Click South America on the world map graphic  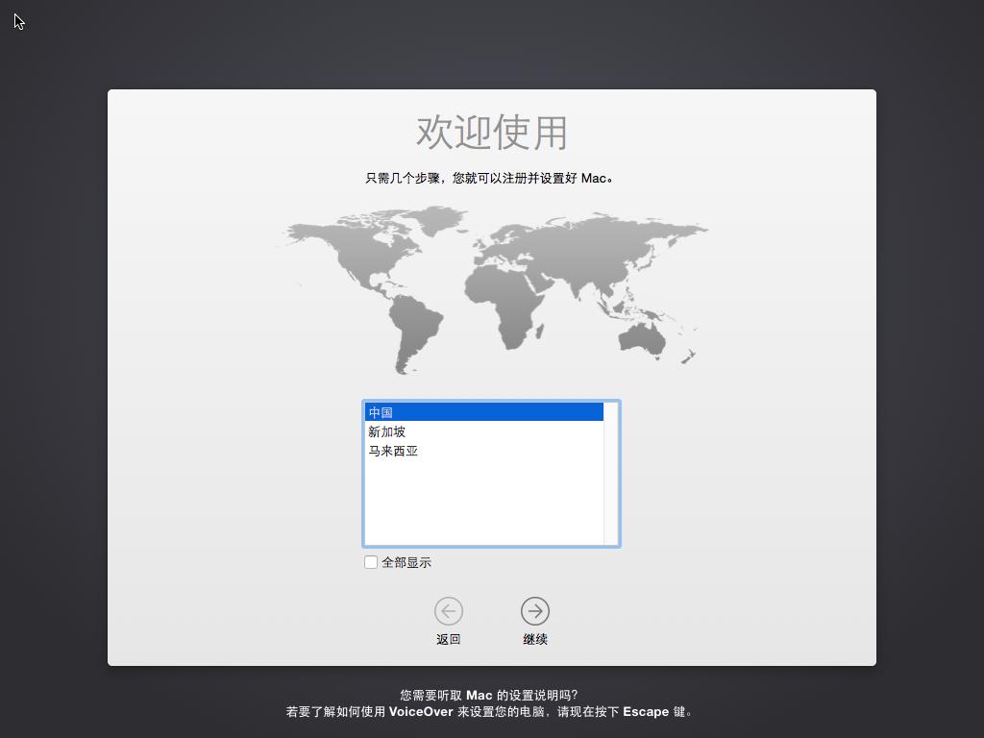[x=408, y=332]
